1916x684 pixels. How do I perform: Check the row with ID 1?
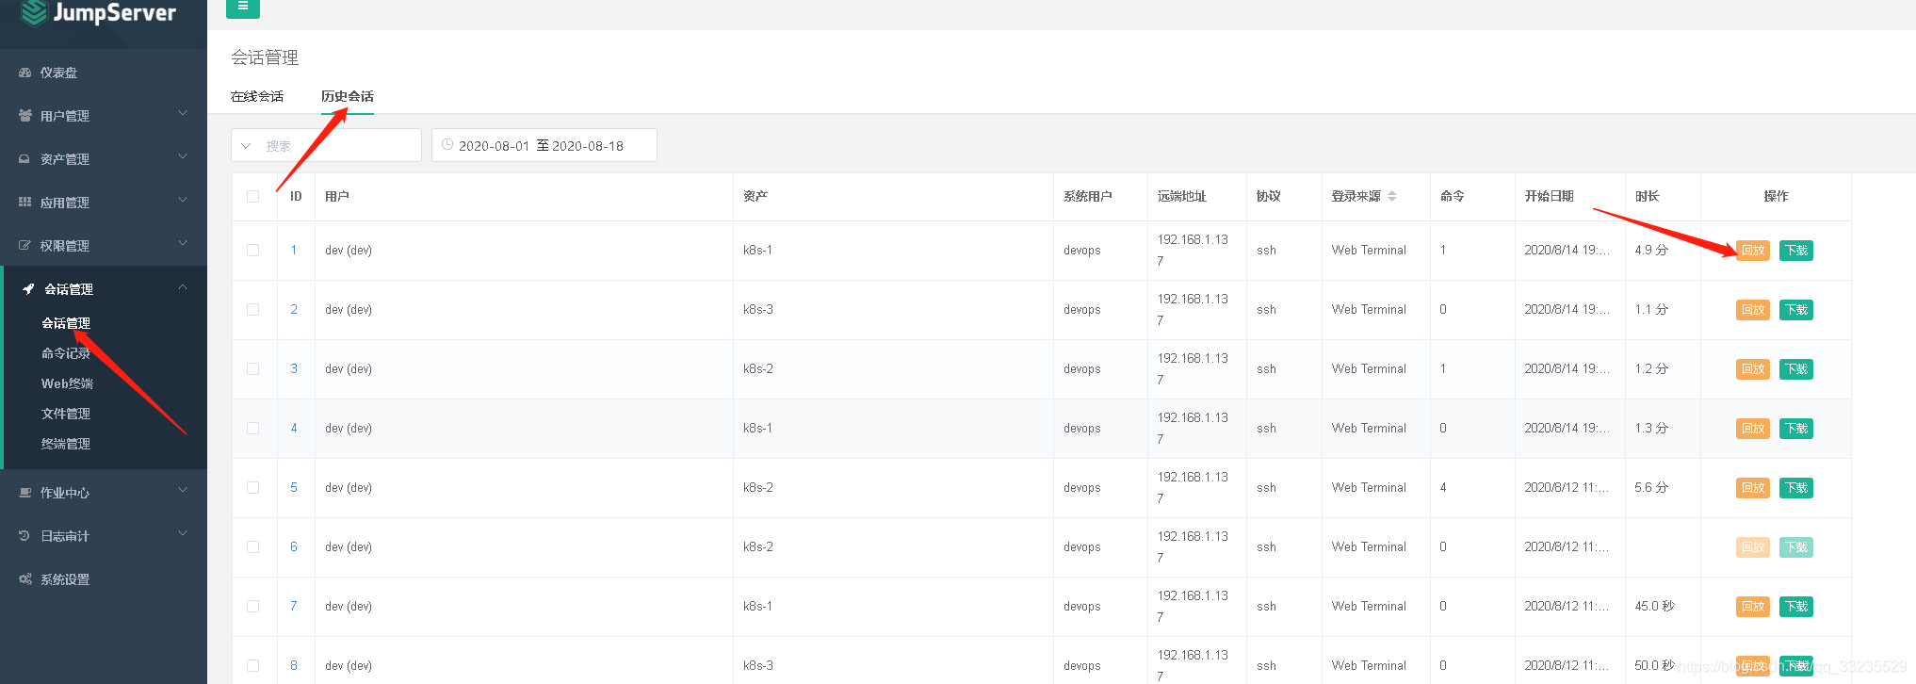click(252, 251)
